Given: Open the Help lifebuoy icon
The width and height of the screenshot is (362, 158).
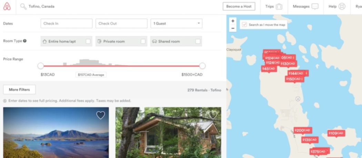Looking at the screenshot, I should pos(342,7).
